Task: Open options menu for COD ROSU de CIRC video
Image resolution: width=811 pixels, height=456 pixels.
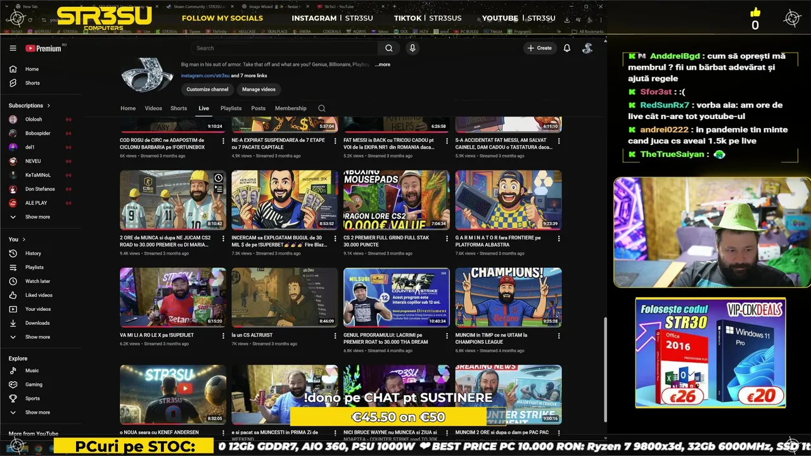Action: point(223,141)
